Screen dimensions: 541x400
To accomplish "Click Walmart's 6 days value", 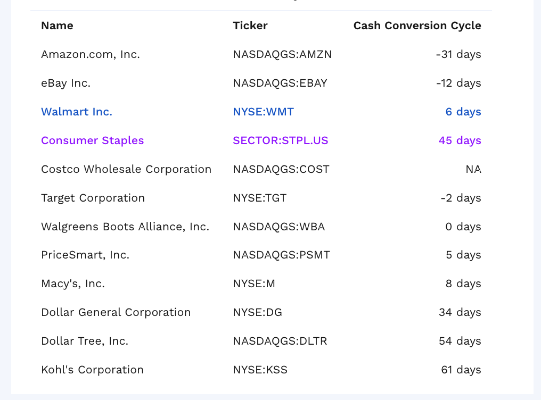I will click(x=463, y=112).
